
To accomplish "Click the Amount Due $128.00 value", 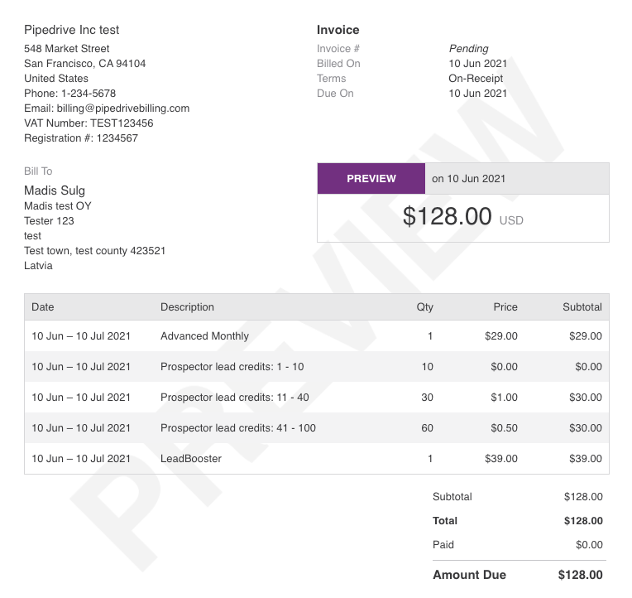I will (580, 575).
